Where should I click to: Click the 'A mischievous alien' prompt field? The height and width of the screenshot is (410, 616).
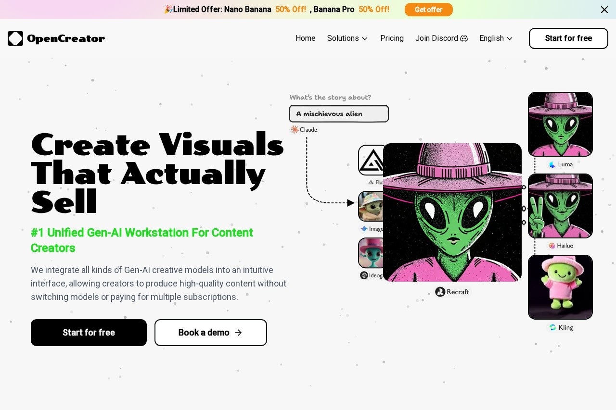tap(339, 113)
